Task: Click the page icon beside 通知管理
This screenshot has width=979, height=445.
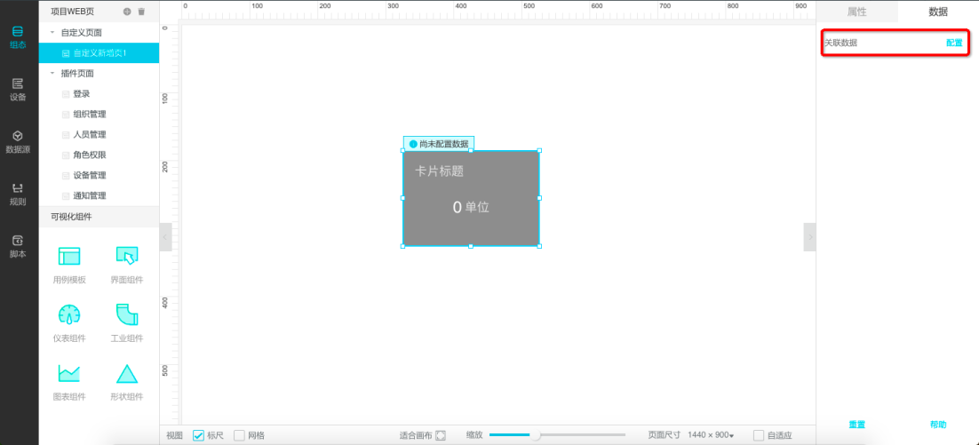Action: (66, 196)
